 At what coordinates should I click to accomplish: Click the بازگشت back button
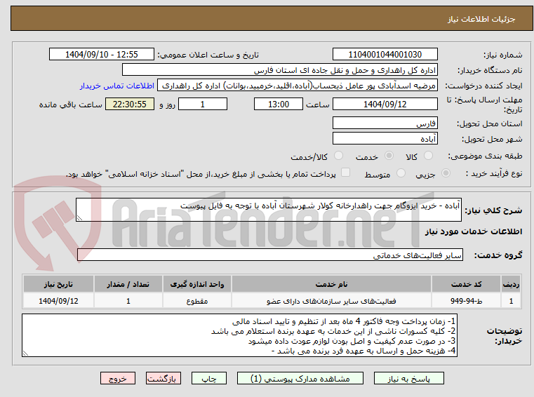coord(163,378)
